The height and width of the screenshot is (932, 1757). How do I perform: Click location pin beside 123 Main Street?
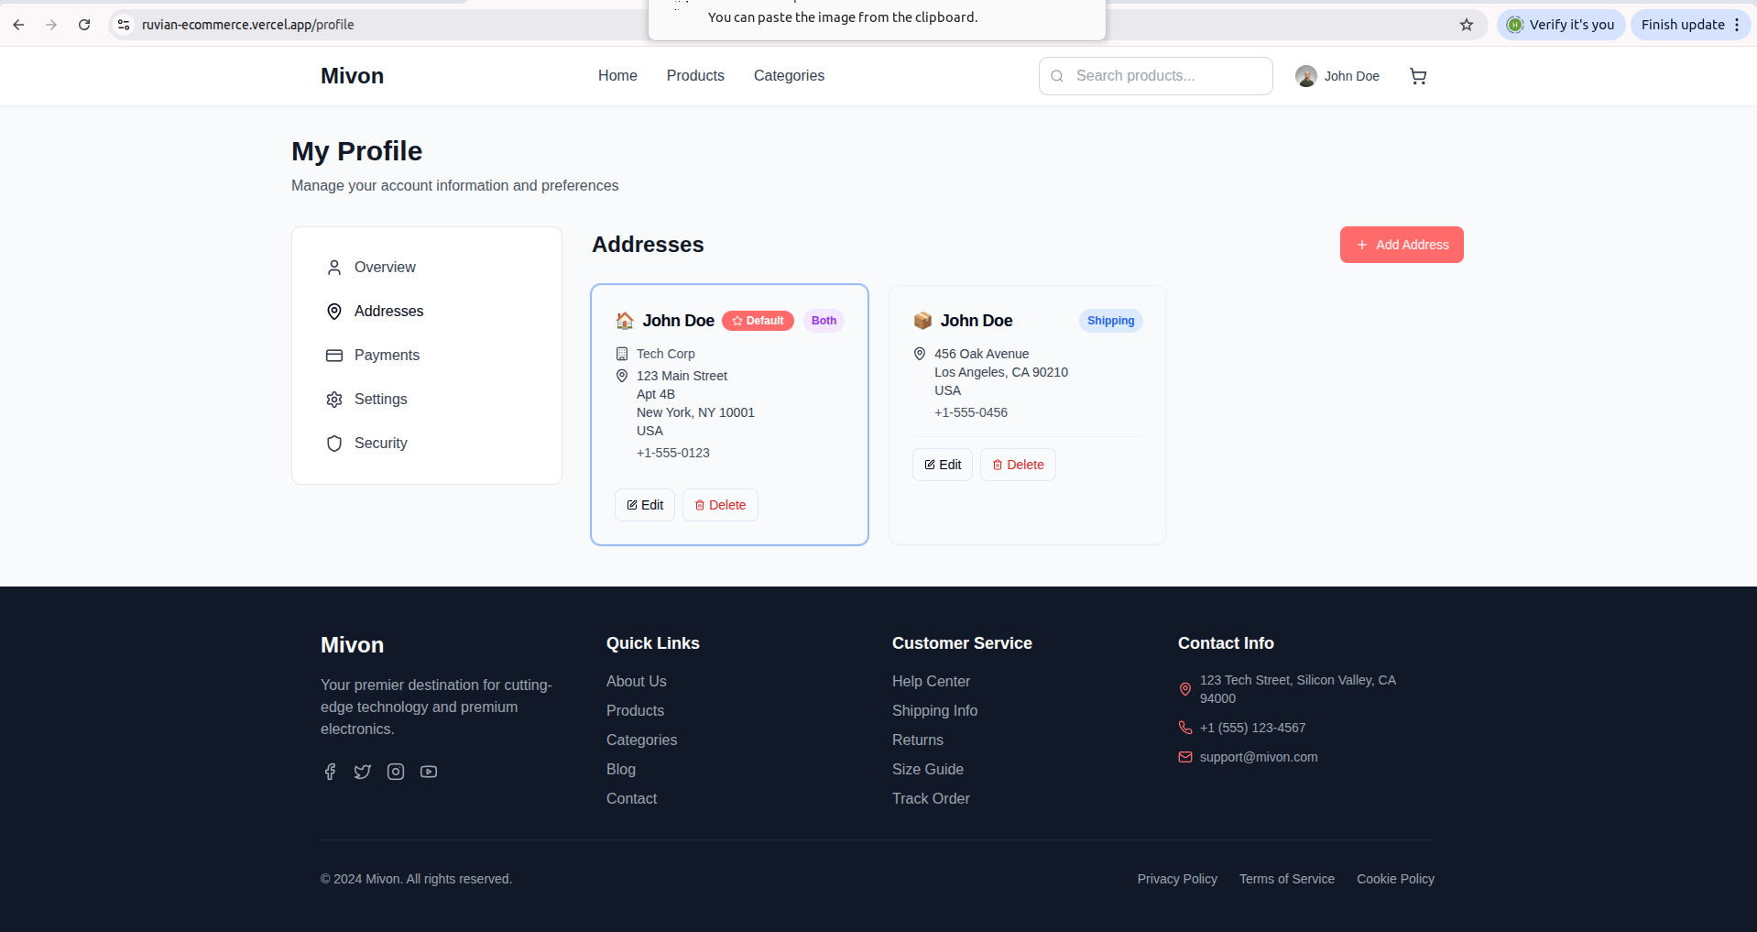[x=622, y=376]
